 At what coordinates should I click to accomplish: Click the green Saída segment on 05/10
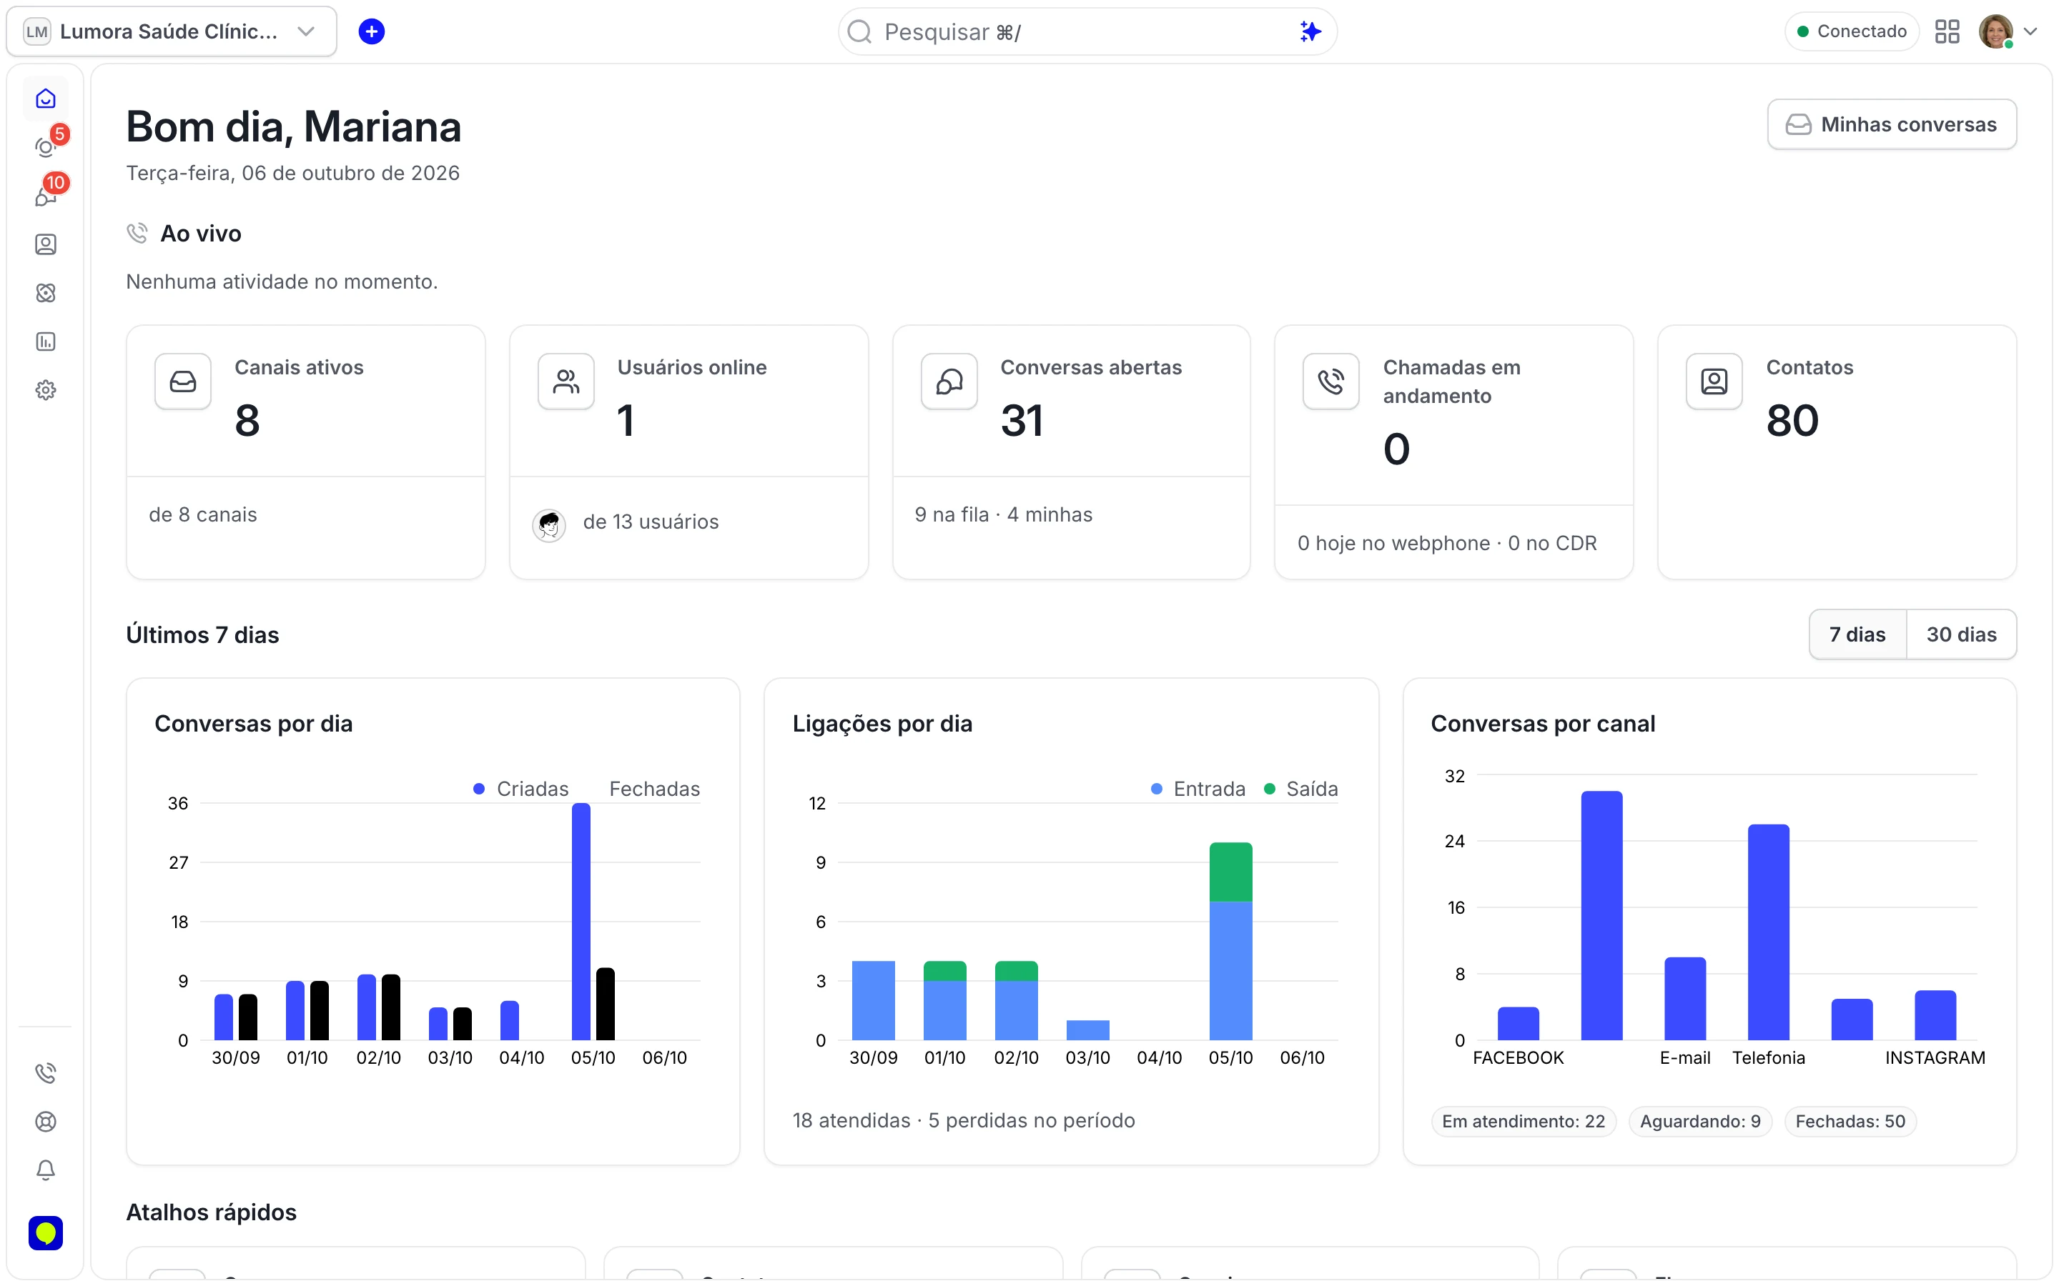pyautogui.click(x=1230, y=872)
